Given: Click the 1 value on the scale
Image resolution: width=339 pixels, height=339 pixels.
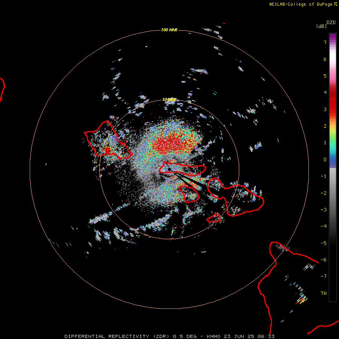Looking at the screenshot, I should [325, 143].
